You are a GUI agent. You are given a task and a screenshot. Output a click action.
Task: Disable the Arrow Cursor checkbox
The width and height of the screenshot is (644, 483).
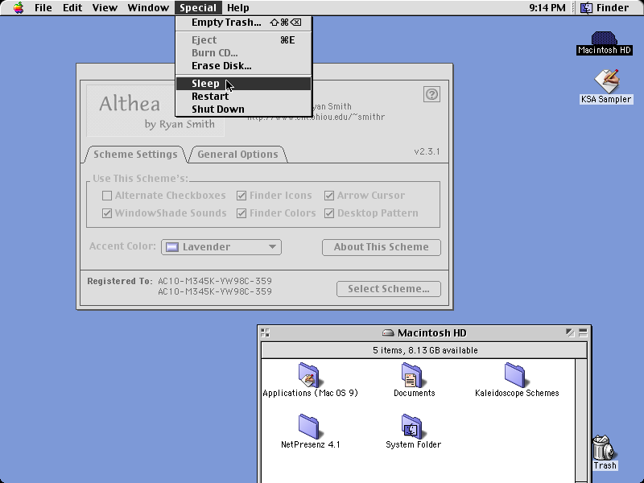(x=329, y=196)
